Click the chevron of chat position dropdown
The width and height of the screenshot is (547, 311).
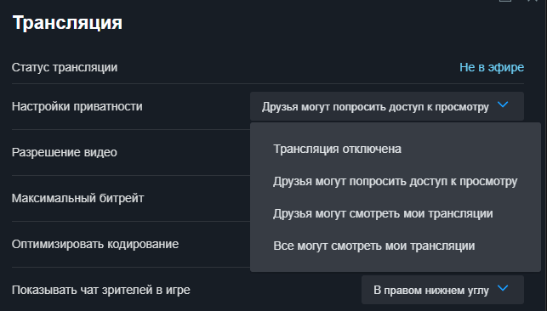click(x=503, y=288)
